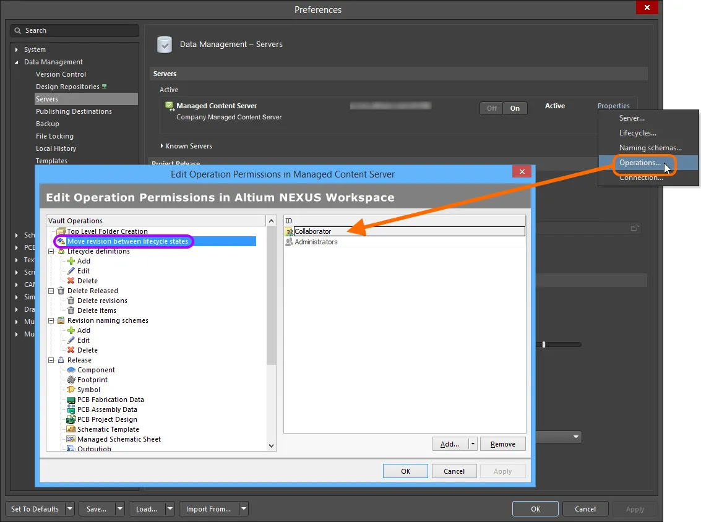Viewport: 701px width, 522px height.
Task: Click Cancel in Edit Operation Permissions
Action: pos(454,471)
